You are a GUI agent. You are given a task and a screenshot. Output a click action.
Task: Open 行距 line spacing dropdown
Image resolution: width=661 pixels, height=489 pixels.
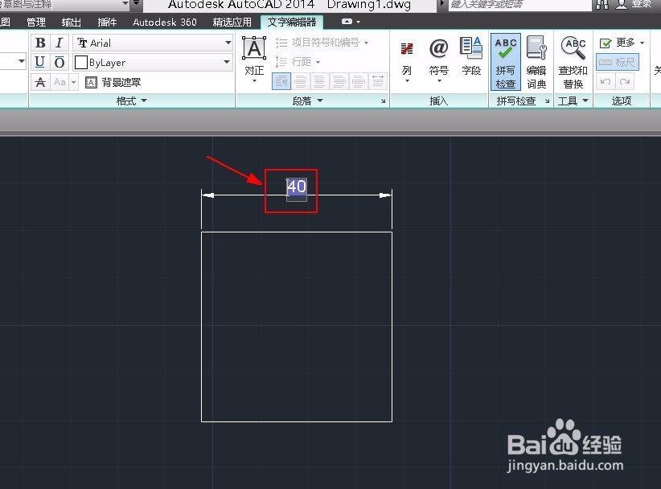pyautogui.click(x=298, y=62)
